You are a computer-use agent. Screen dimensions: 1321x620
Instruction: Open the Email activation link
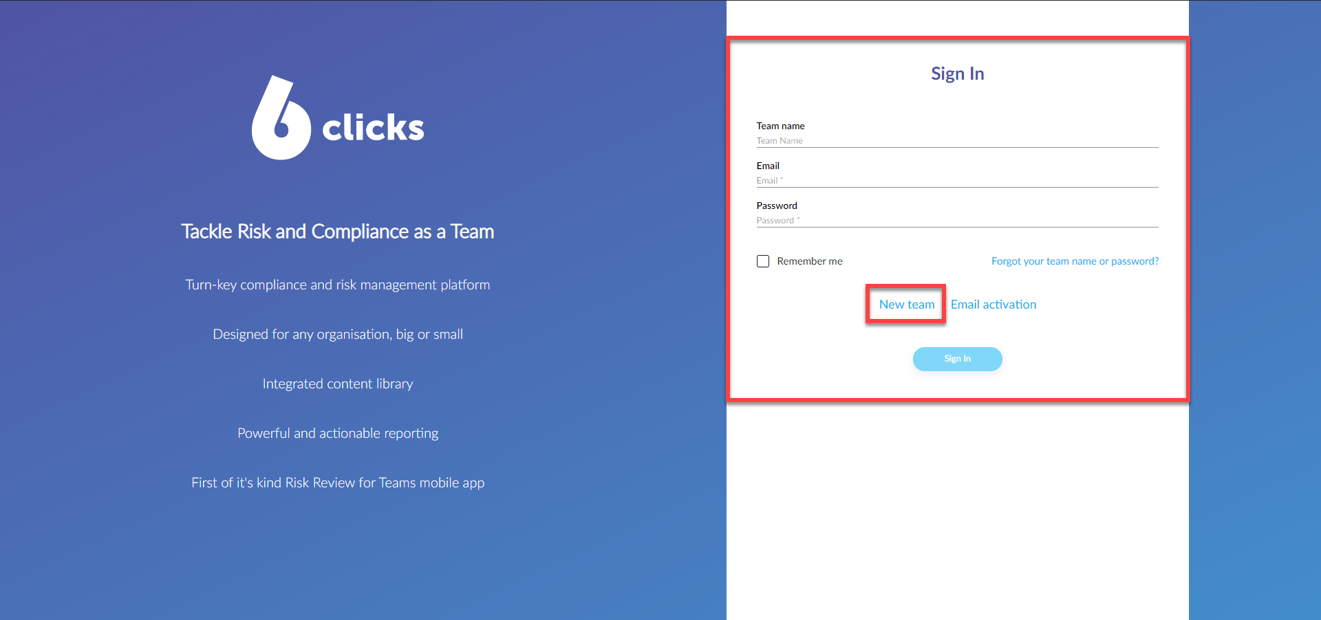pos(994,305)
